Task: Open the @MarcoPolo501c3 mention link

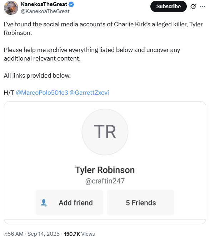Action: point(42,93)
